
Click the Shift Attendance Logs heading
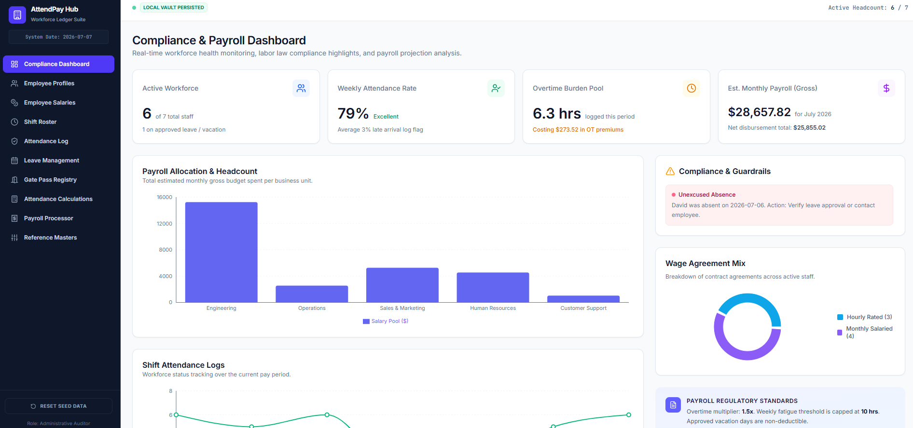point(183,365)
